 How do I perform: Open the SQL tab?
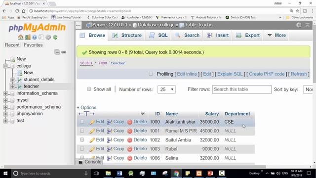(x=158, y=35)
